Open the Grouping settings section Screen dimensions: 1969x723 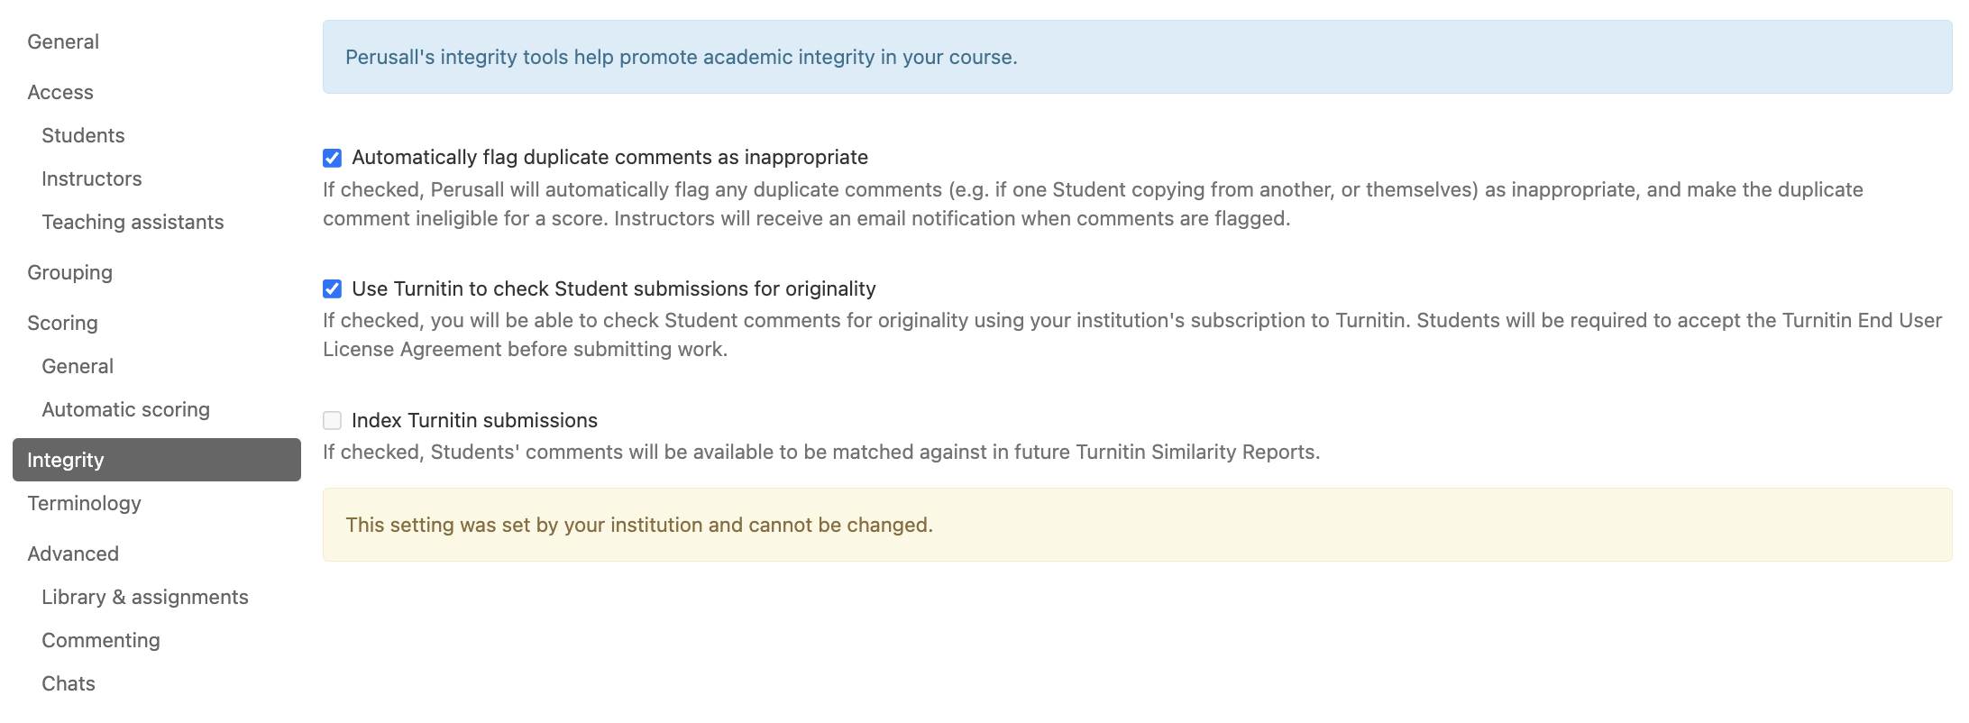click(x=69, y=271)
